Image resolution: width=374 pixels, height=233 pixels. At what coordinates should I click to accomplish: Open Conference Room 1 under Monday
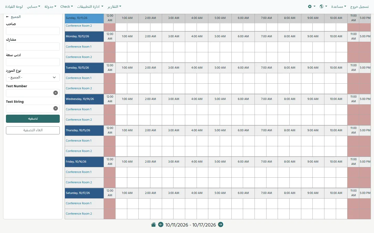78,47
